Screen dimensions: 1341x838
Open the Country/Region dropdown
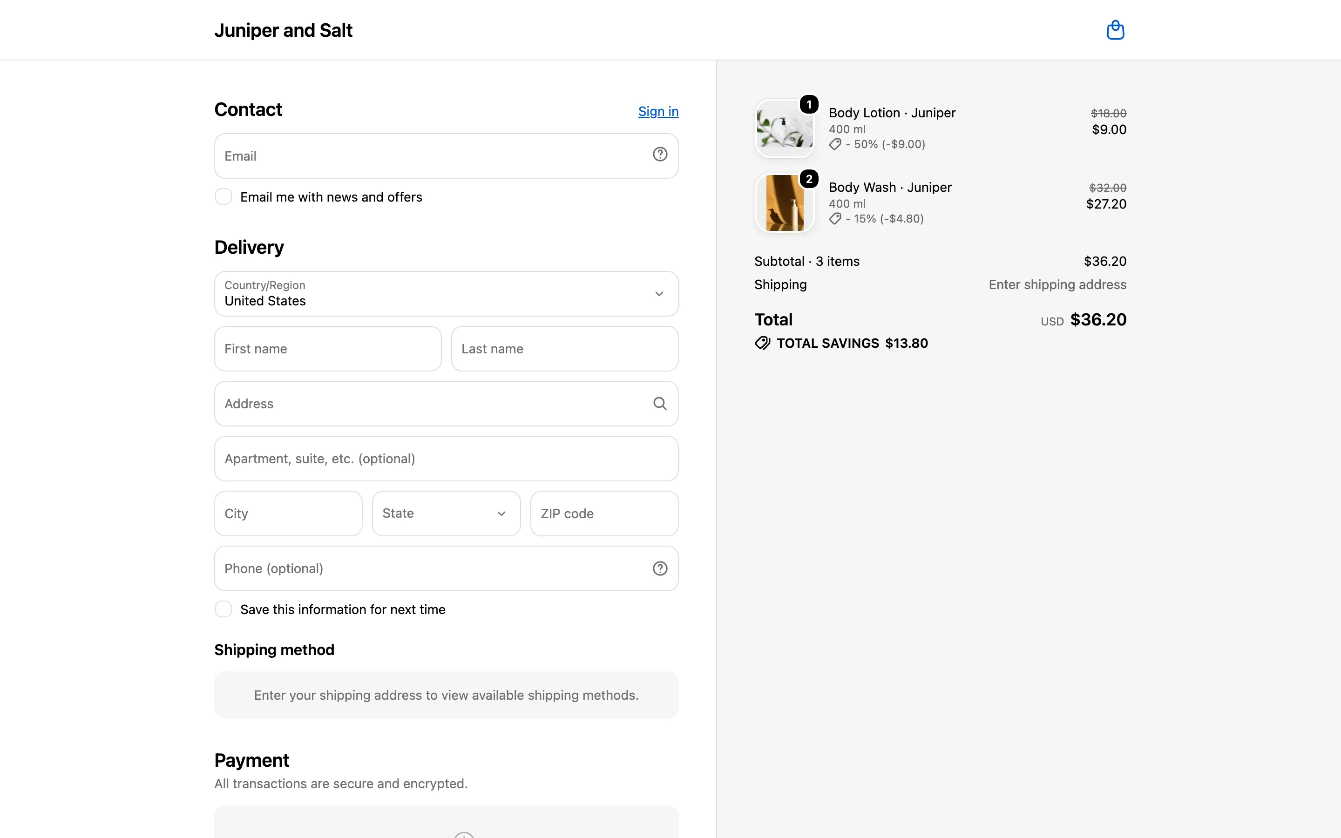click(446, 294)
